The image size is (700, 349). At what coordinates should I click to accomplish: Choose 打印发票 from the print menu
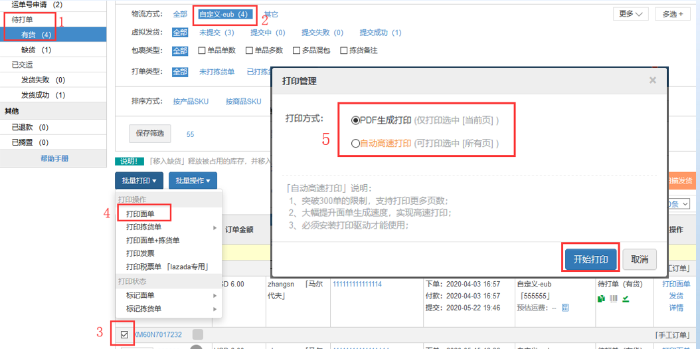[x=140, y=253]
